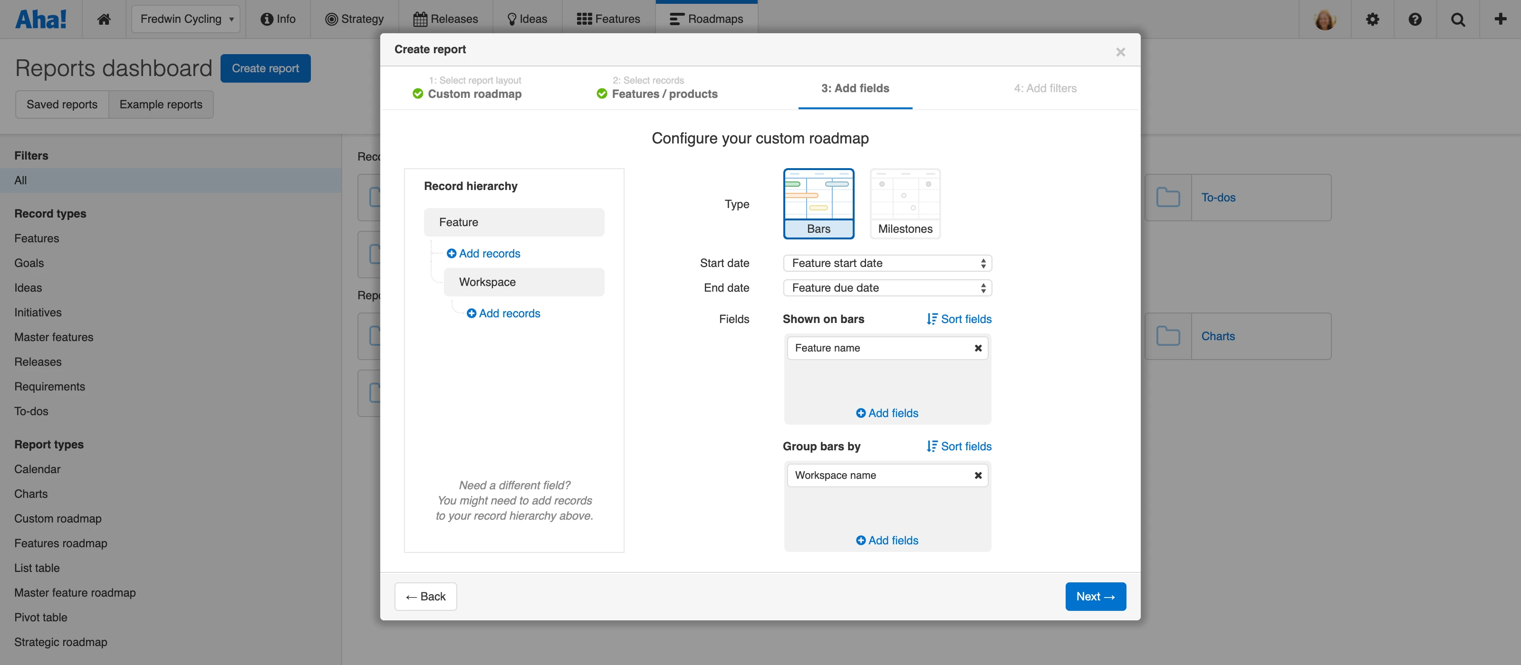Click the user avatar photo
The width and height of the screenshot is (1521, 665).
coord(1325,19)
